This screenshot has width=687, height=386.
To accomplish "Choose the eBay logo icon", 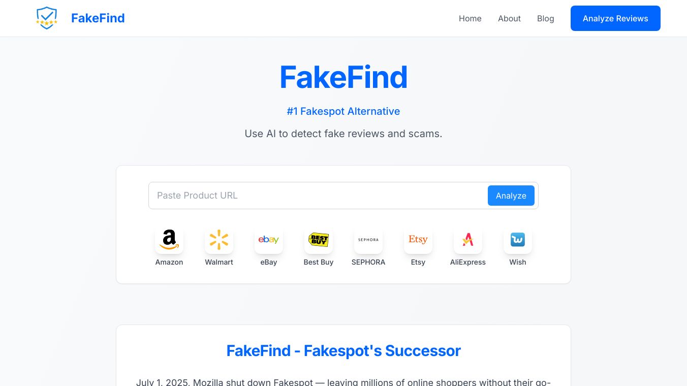I will (x=269, y=240).
